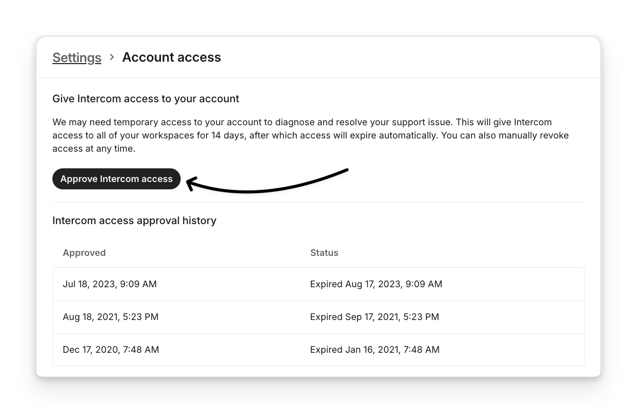This screenshot has height=412, width=637.
Task: Click the 'Expired Sep 17, 2021' status cell
Action: 375,317
